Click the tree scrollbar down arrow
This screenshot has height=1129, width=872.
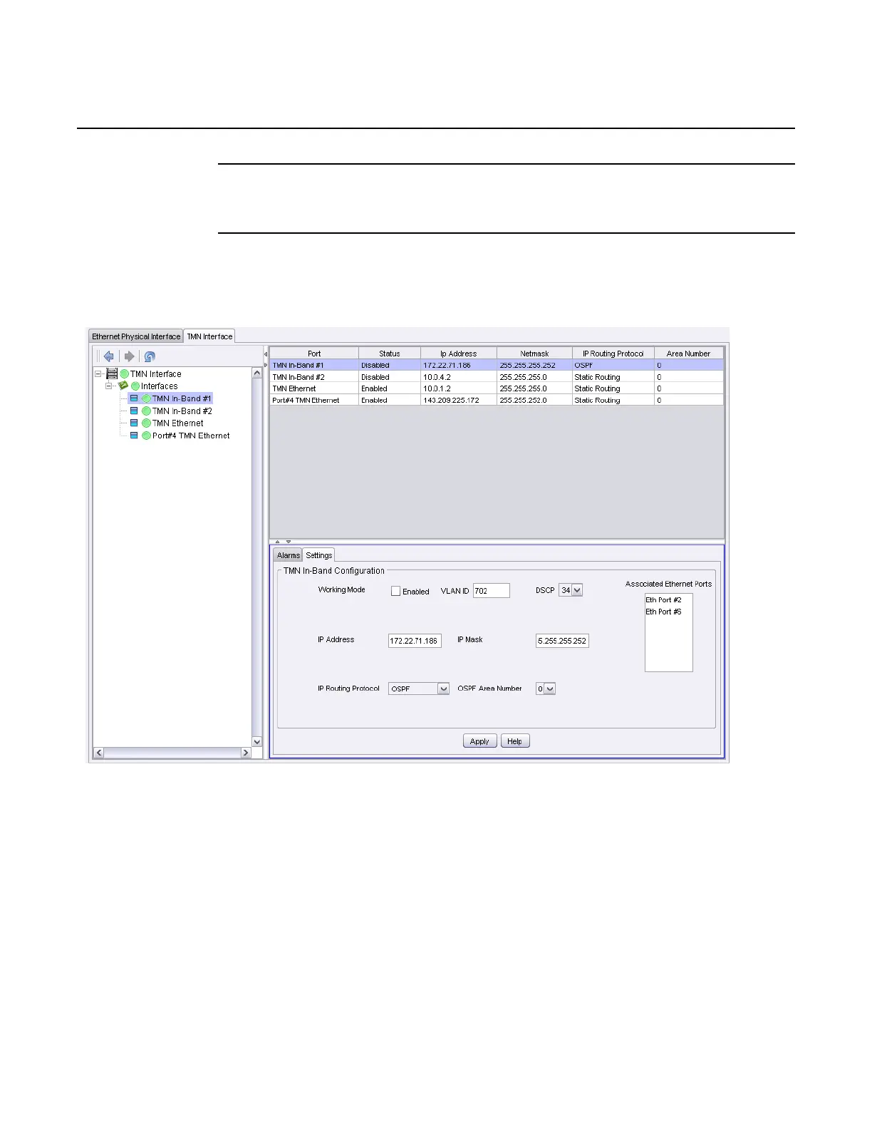(x=257, y=742)
